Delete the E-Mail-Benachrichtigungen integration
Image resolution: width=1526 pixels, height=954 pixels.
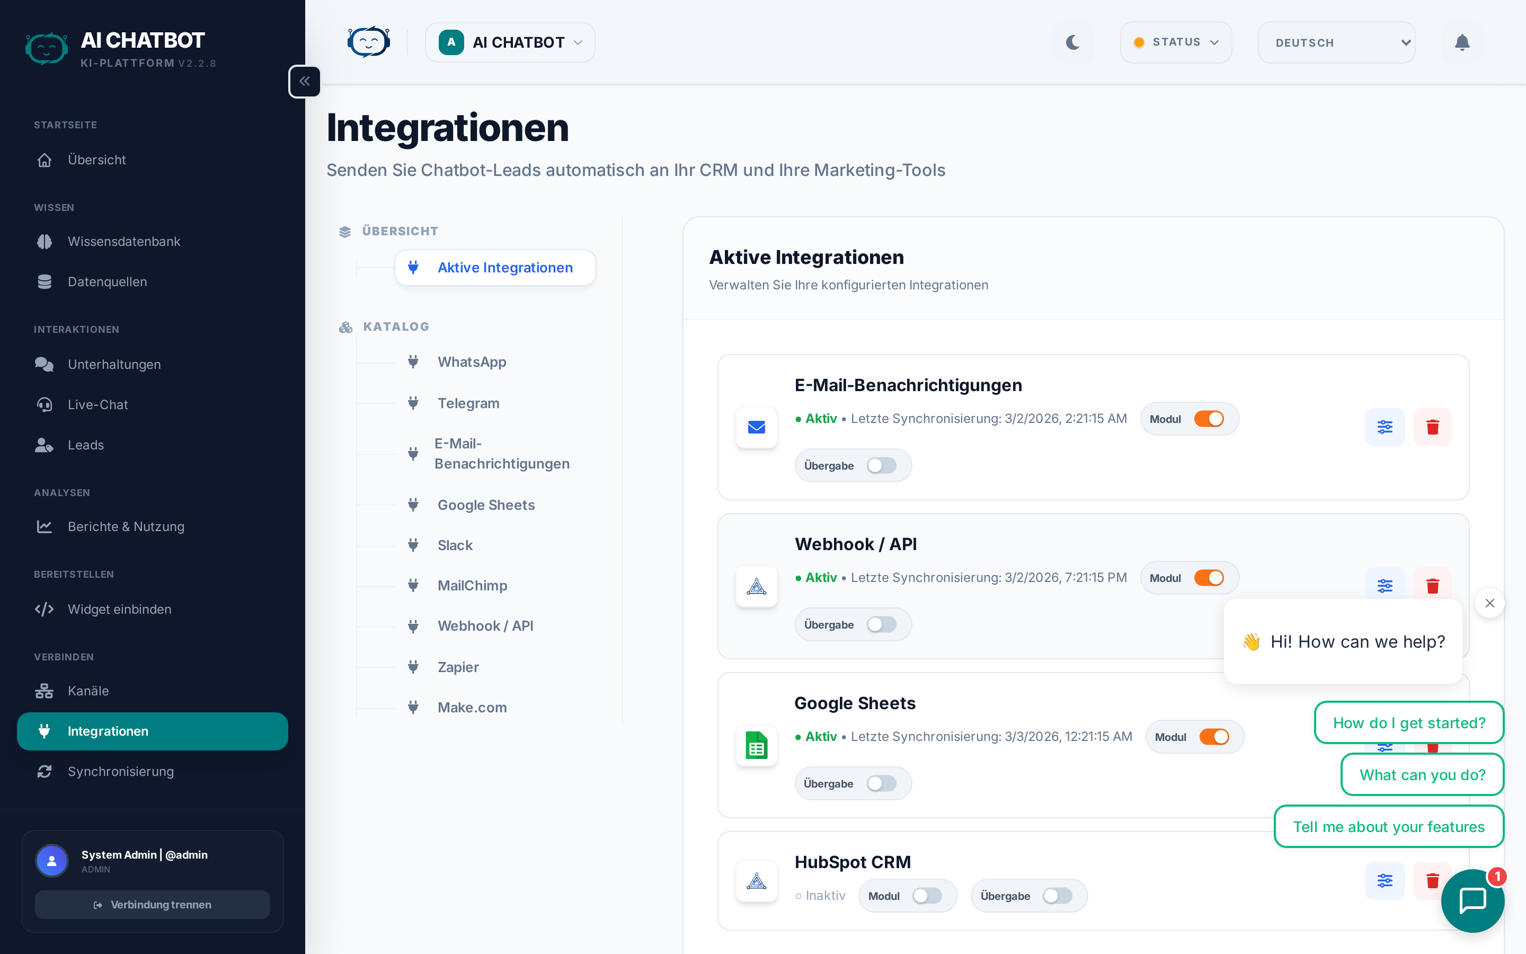[x=1432, y=427]
